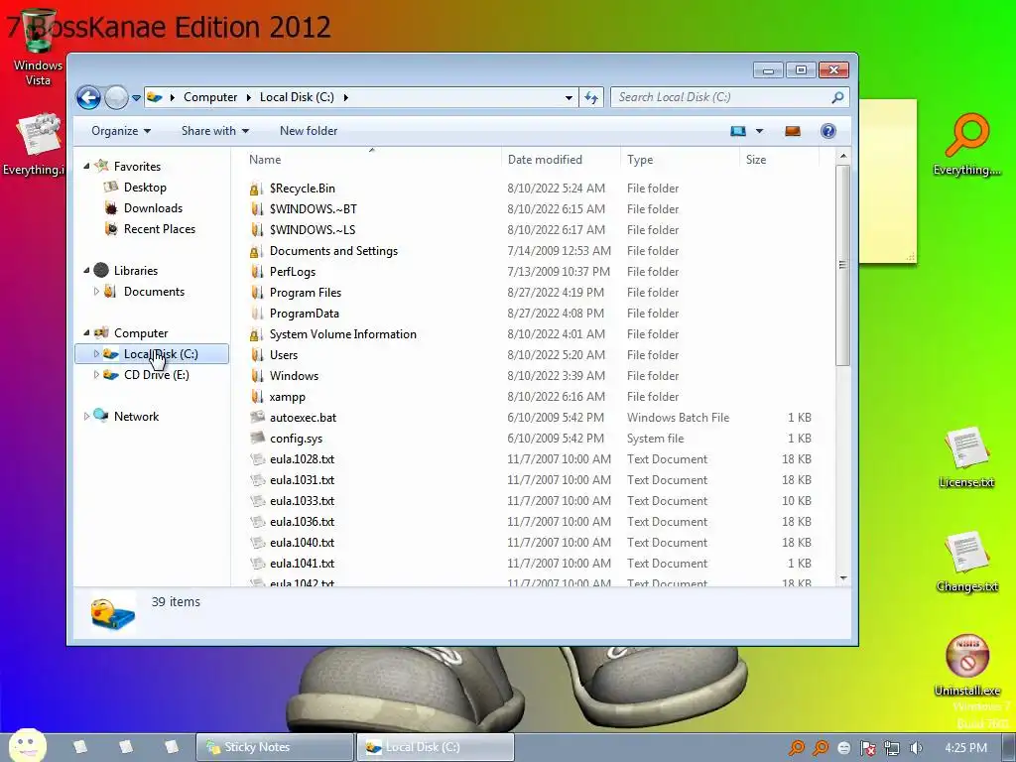Select the eula.1033.txt file icon

click(257, 501)
